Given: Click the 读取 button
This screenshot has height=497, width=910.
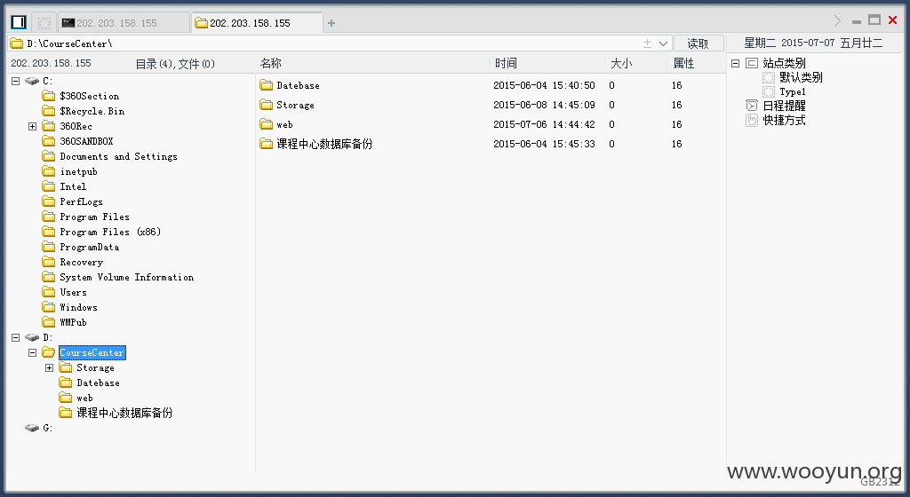Looking at the screenshot, I should click(698, 43).
